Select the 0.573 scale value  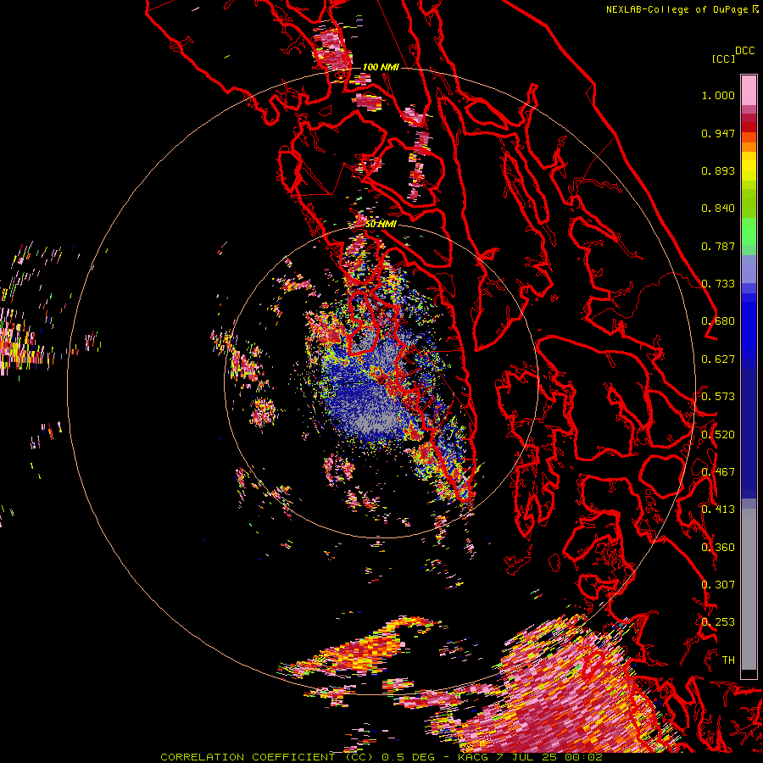[718, 397]
